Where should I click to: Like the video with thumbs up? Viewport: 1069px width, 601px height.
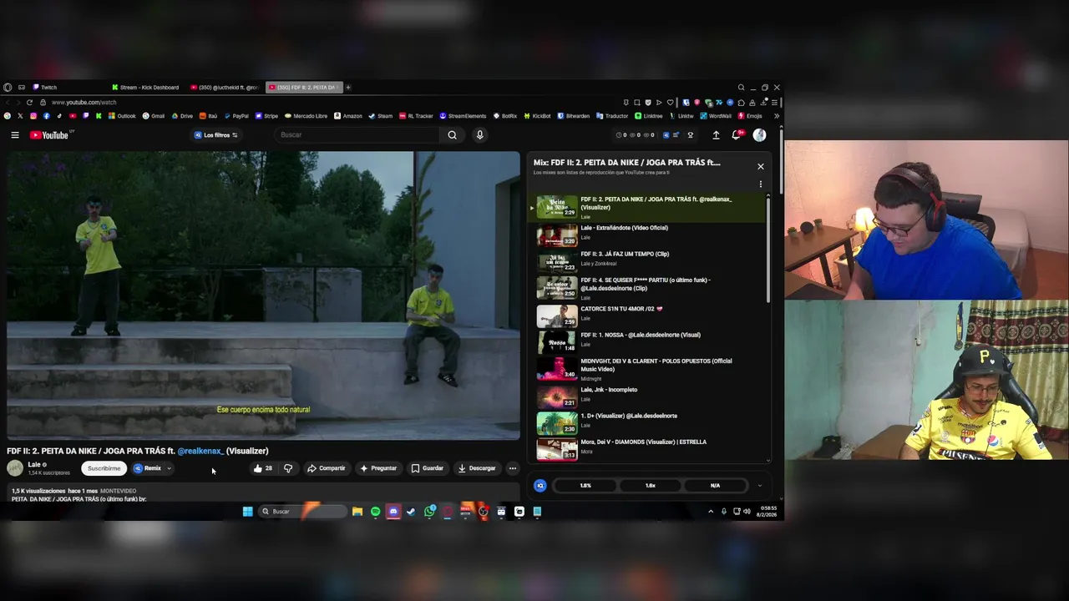pyautogui.click(x=263, y=468)
